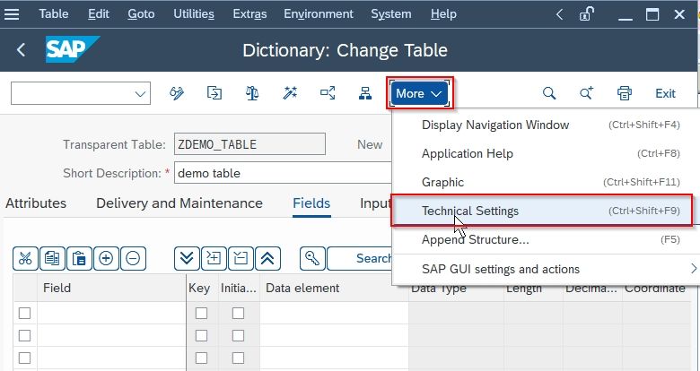The height and width of the screenshot is (371, 700).
Task: Open the Table menu
Action: 54,14
